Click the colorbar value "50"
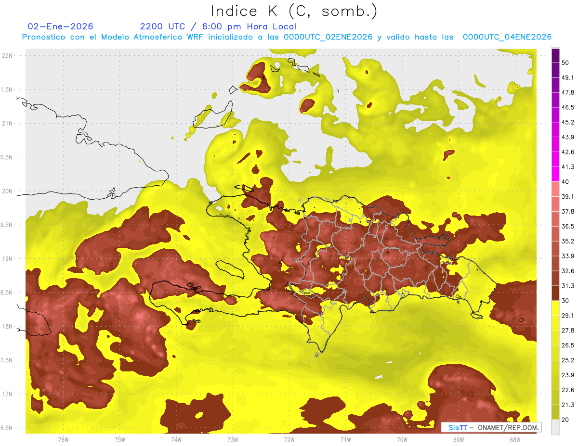This screenshot has height=446, width=578. [x=565, y=63]
